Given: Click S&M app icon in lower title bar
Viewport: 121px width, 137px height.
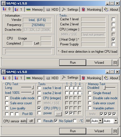Looking at the screenshot, I should pos(4,72).
